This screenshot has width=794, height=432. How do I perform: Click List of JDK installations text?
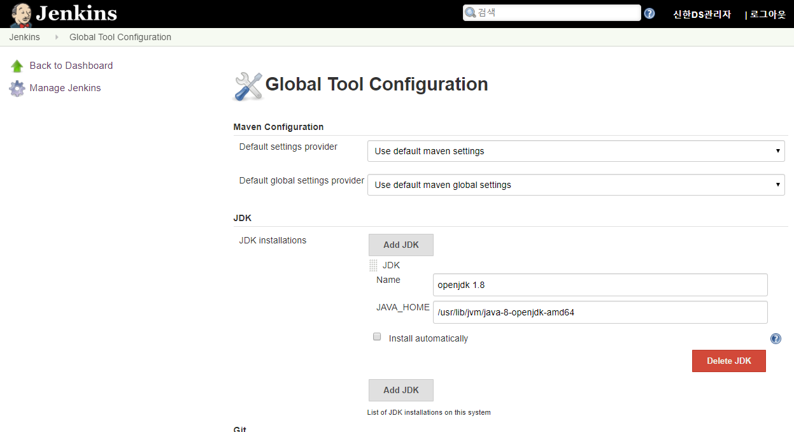[429, 412]
